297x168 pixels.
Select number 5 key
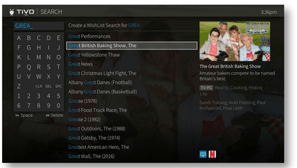(59, 96)
